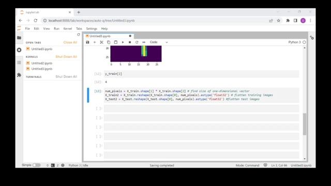Click the JupyterLab logo icon
331x186 pixels.
[x=19, y=28]
